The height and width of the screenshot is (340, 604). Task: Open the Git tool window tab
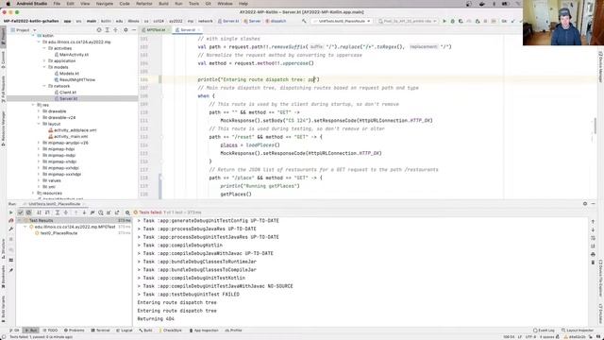(x=14, y=331)
